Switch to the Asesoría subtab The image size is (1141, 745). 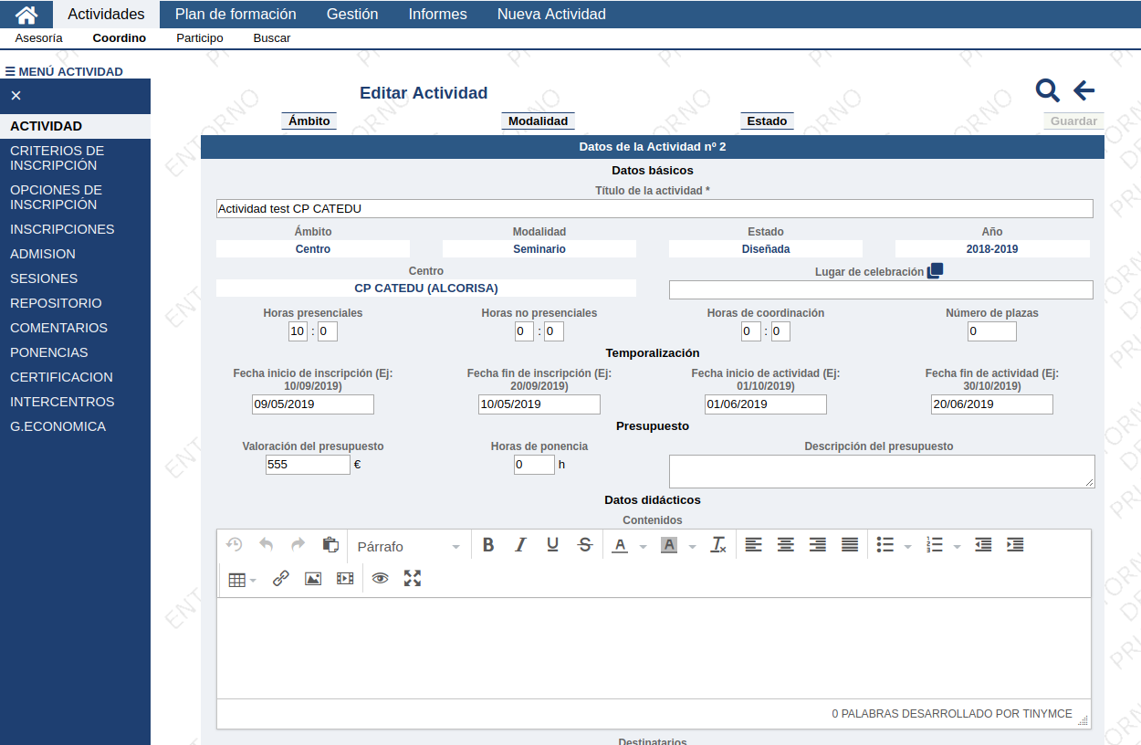(39, 38)
